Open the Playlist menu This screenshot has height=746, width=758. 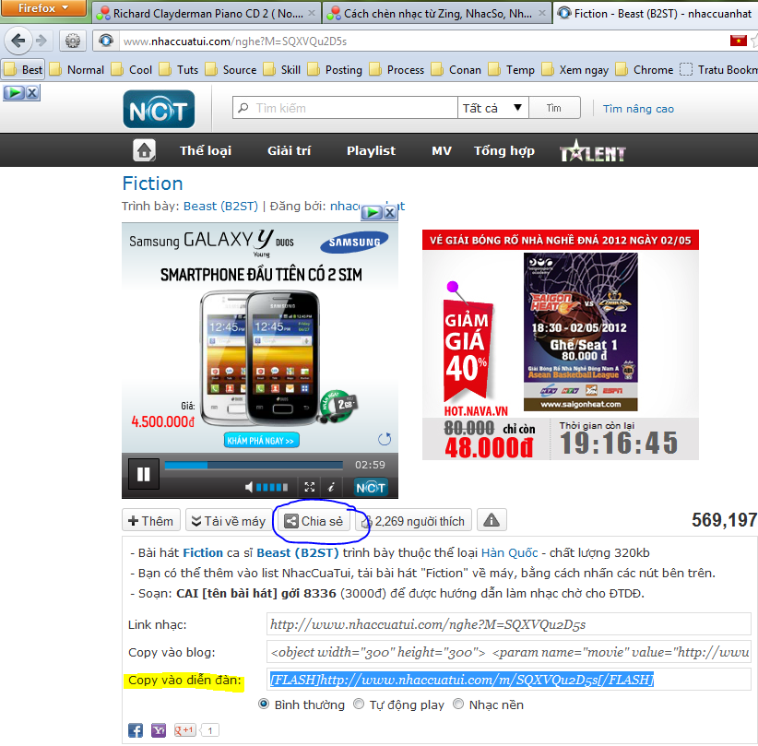click(x=371, y=151)
